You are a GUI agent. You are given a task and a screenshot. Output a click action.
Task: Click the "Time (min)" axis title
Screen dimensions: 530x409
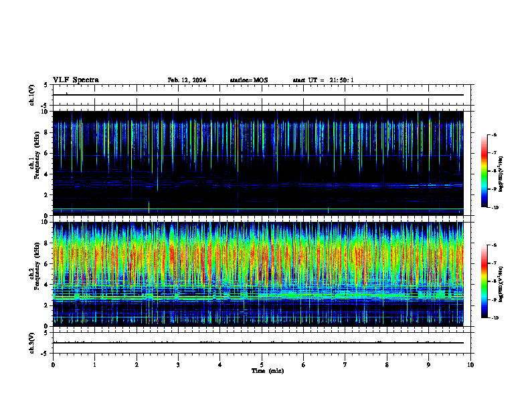[268, 371]
